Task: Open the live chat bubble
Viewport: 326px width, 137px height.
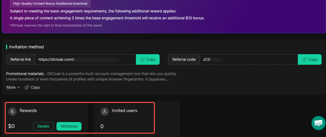Action: pos(318,123)
